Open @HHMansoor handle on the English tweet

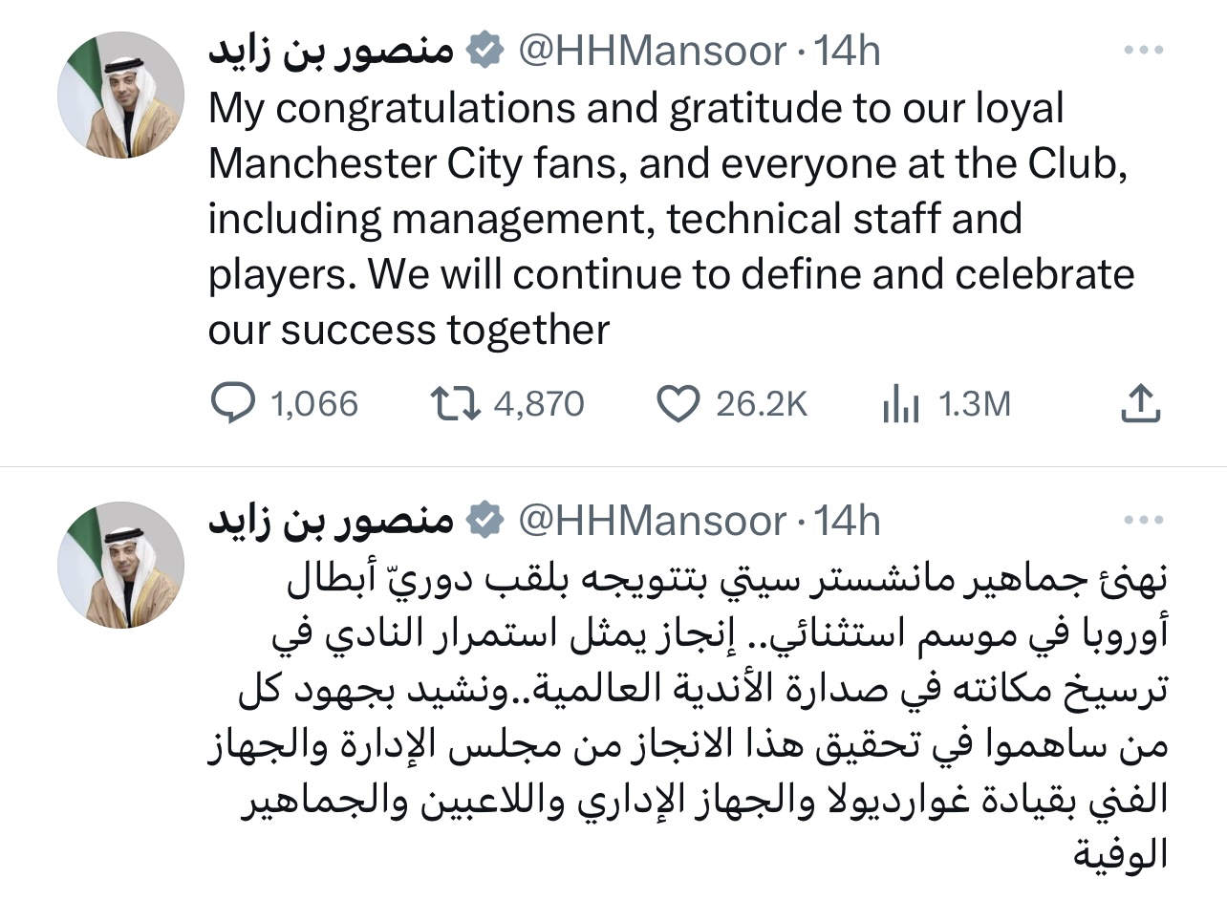coord(651,51)
